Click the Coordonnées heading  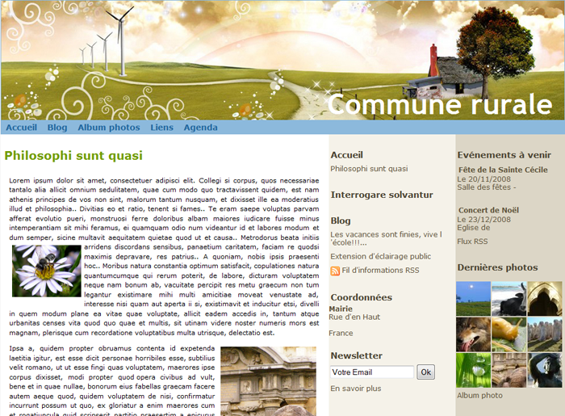coord(362,297)
